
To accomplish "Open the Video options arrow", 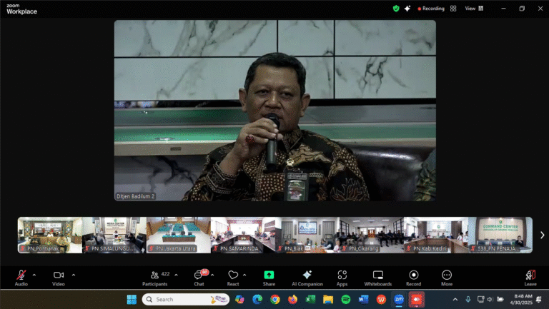I will pos(73,274).
